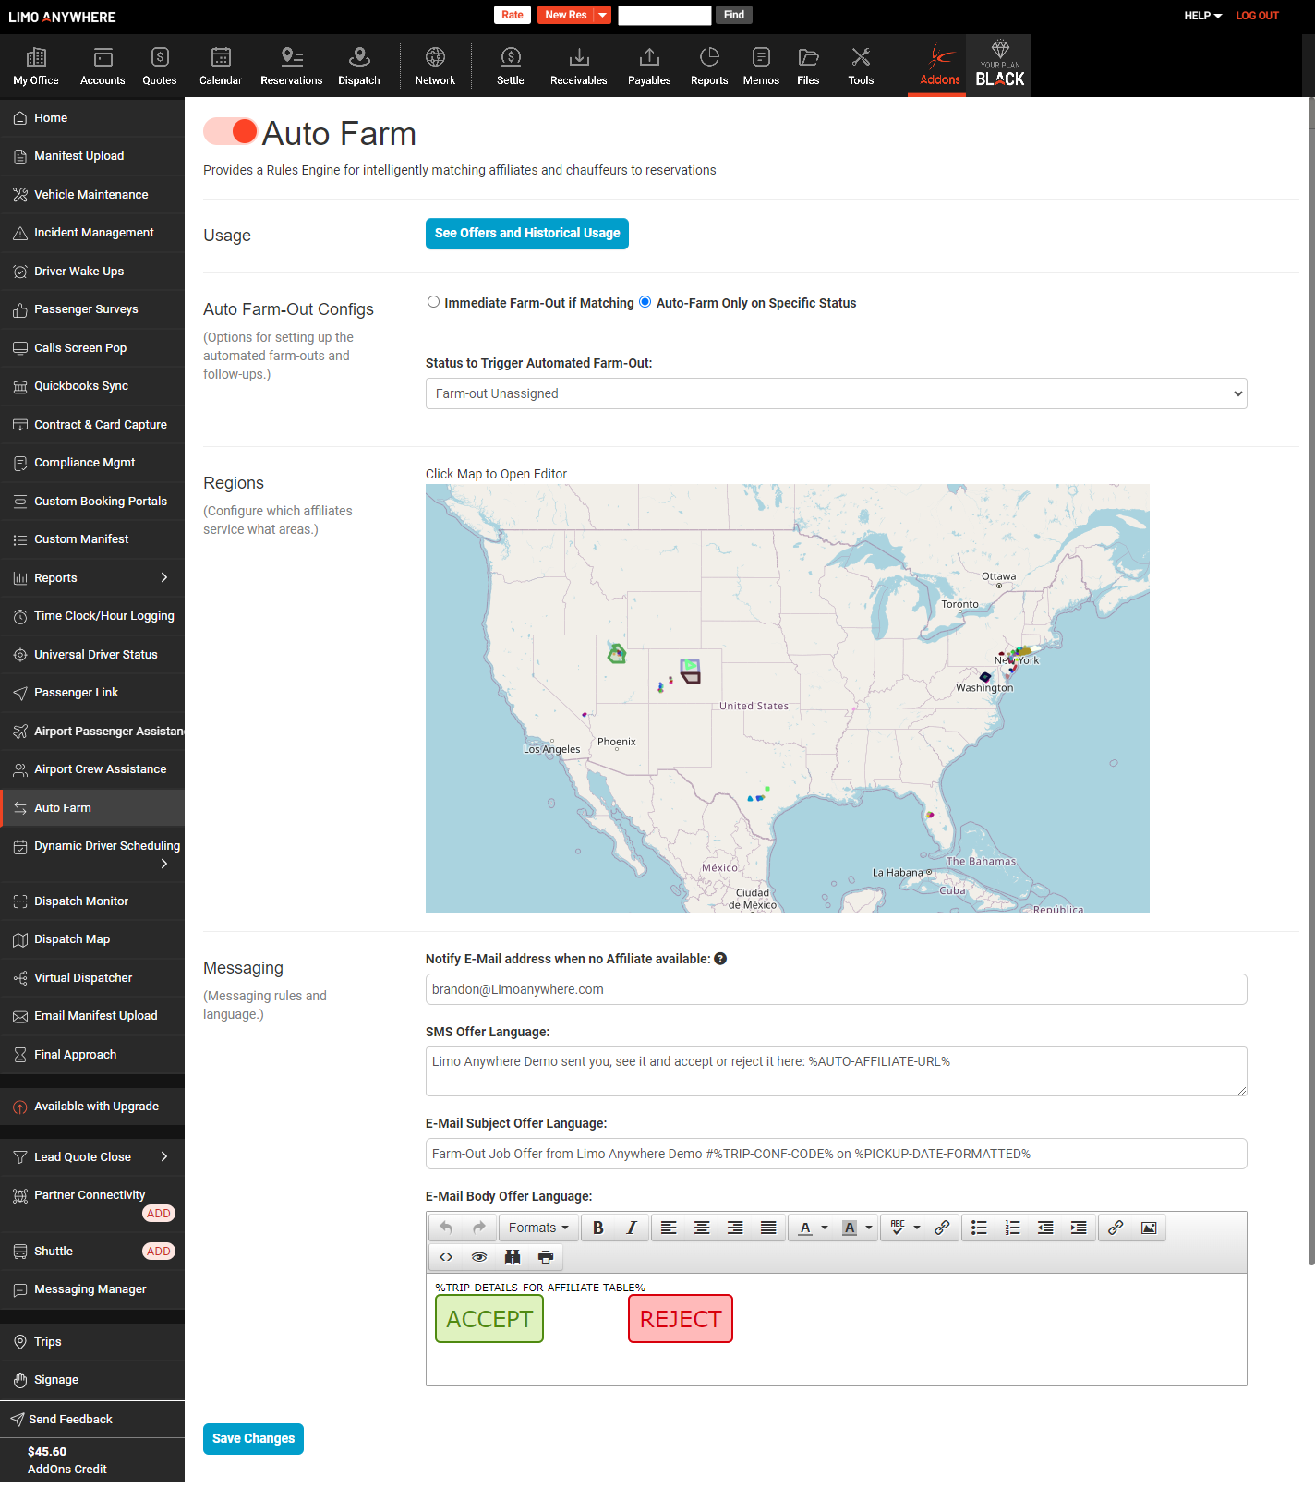Expand the Lead Quote Close submenu
The width and height of the screenshot is (1315, 1488).
click(x=164, y=1156)
